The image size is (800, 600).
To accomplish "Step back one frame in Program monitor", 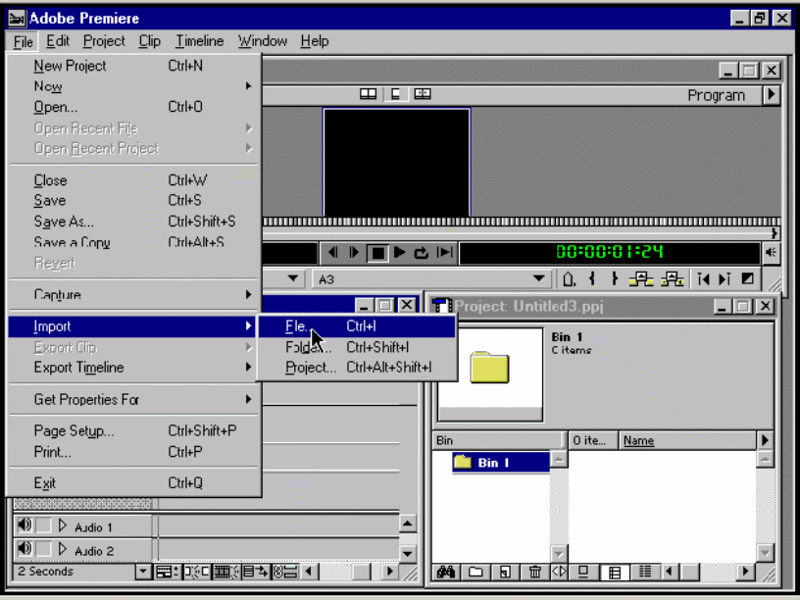I will (x=332, y=253).
